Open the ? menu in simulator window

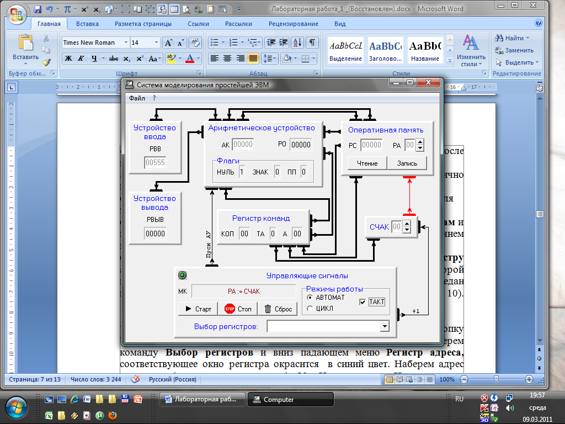[154, 98]
